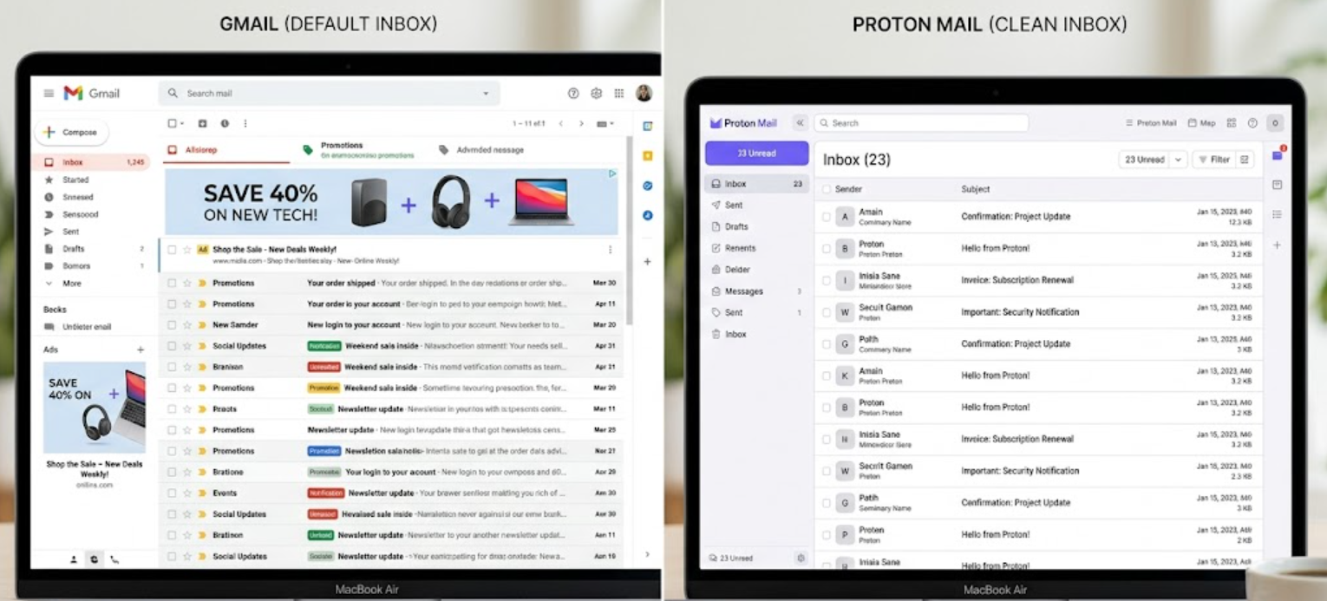Screen dimensions: 1327x601
Task: Click purple 23 Unread button in Proton
Action: 757,154
